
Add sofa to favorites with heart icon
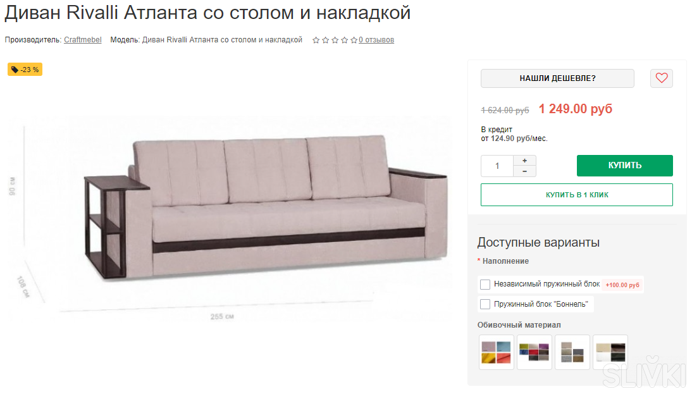pos(661,78)
